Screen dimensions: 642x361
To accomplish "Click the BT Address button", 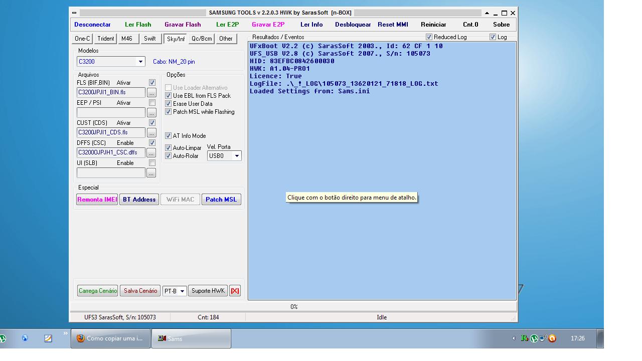I will pyautogui.click(x=139, y=200).
